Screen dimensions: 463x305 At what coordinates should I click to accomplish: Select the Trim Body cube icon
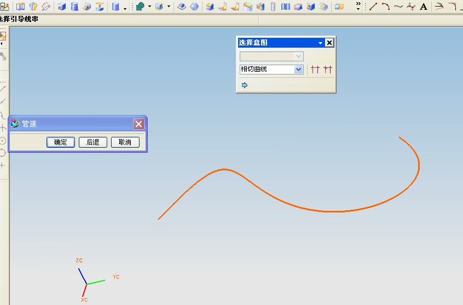159,7
